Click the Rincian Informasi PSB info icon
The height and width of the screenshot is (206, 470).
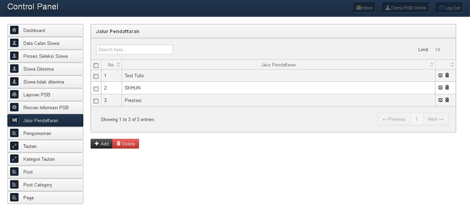click(x=14, y=108)
